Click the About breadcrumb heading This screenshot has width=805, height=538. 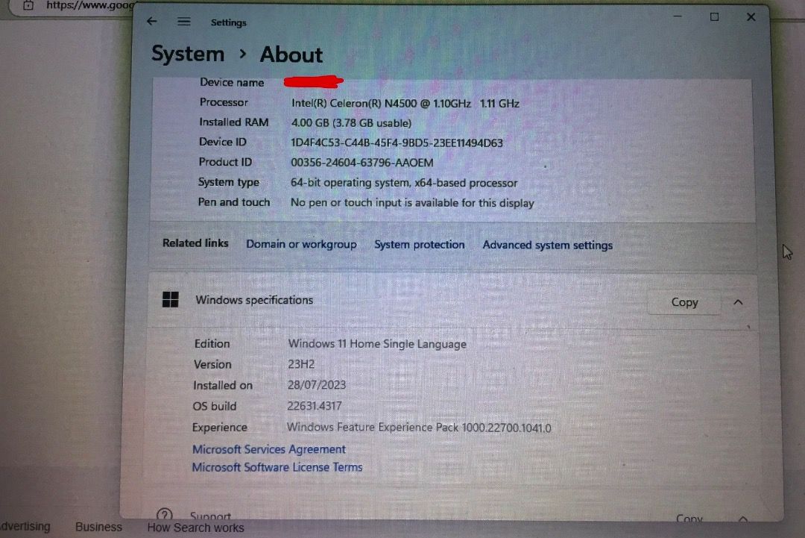pyautogui.click(x=291, y=54)
